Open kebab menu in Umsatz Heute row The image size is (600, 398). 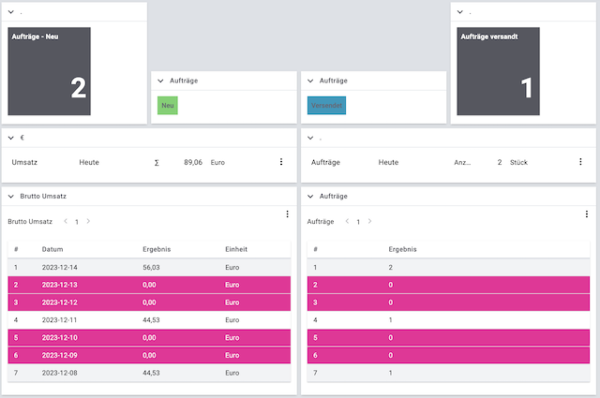280,162
